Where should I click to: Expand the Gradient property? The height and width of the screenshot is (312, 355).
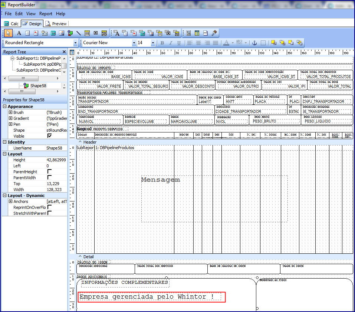[x=10, y=118]
